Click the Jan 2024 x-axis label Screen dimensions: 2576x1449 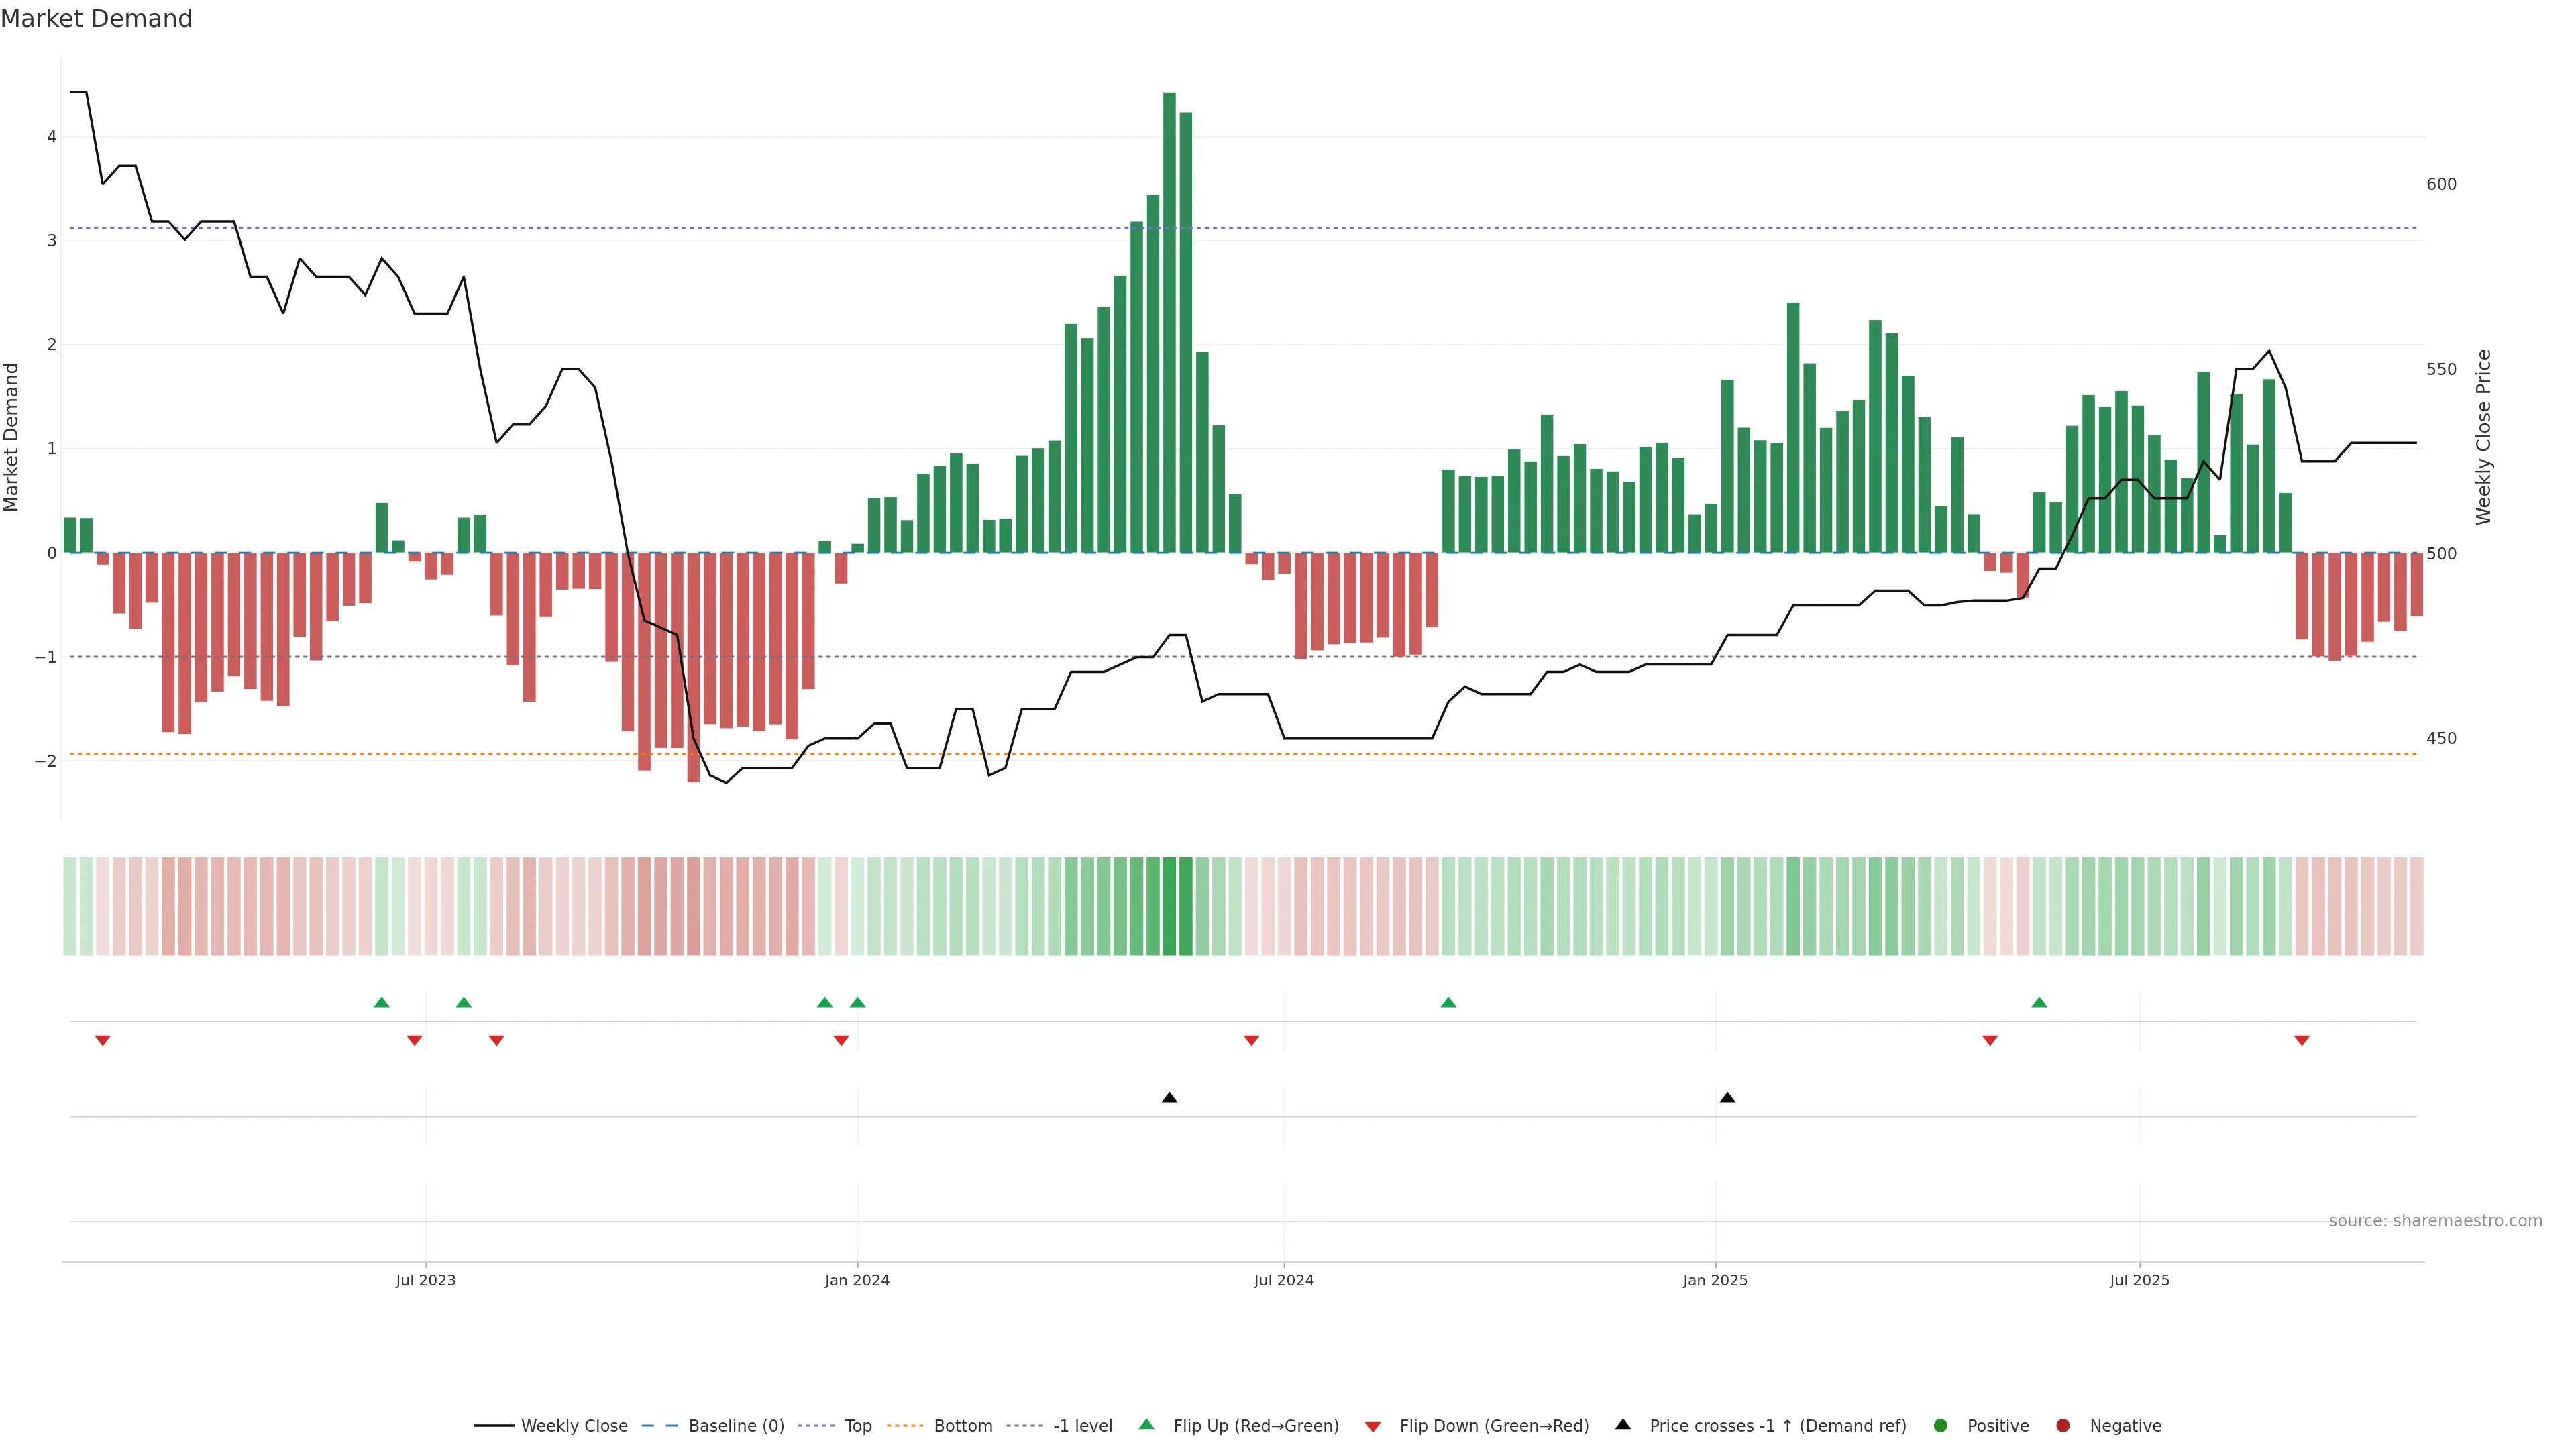(857, 1280)
